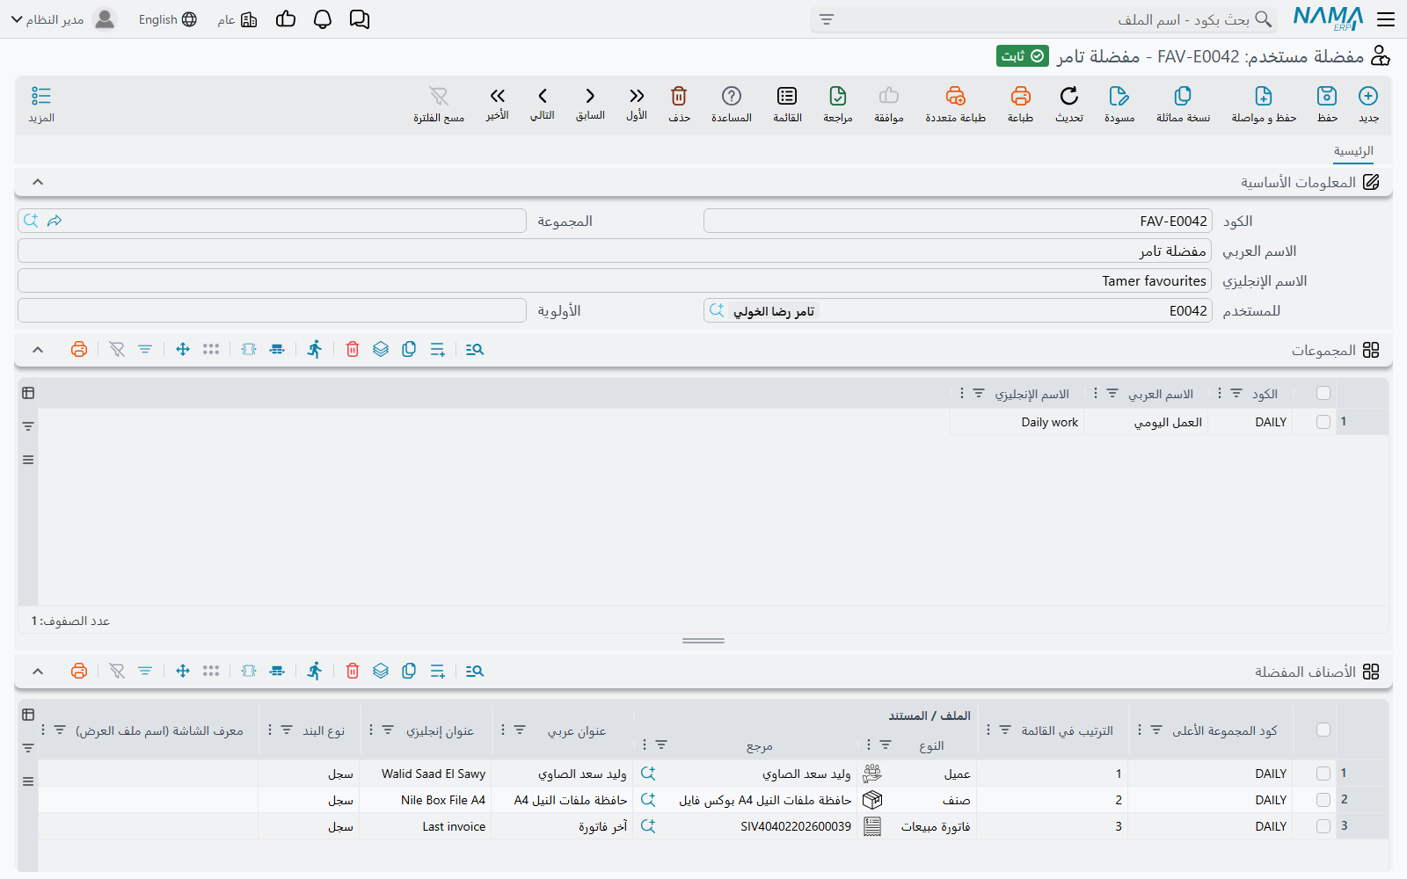This screenshot has height=879, width=1407.
Task: Collapse the المعلومات الأساسية section
Action: pyautogui.click(x=38, y=182)
